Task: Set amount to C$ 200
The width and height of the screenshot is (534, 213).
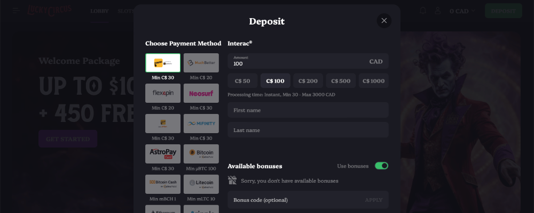Action: coord(308,81)
